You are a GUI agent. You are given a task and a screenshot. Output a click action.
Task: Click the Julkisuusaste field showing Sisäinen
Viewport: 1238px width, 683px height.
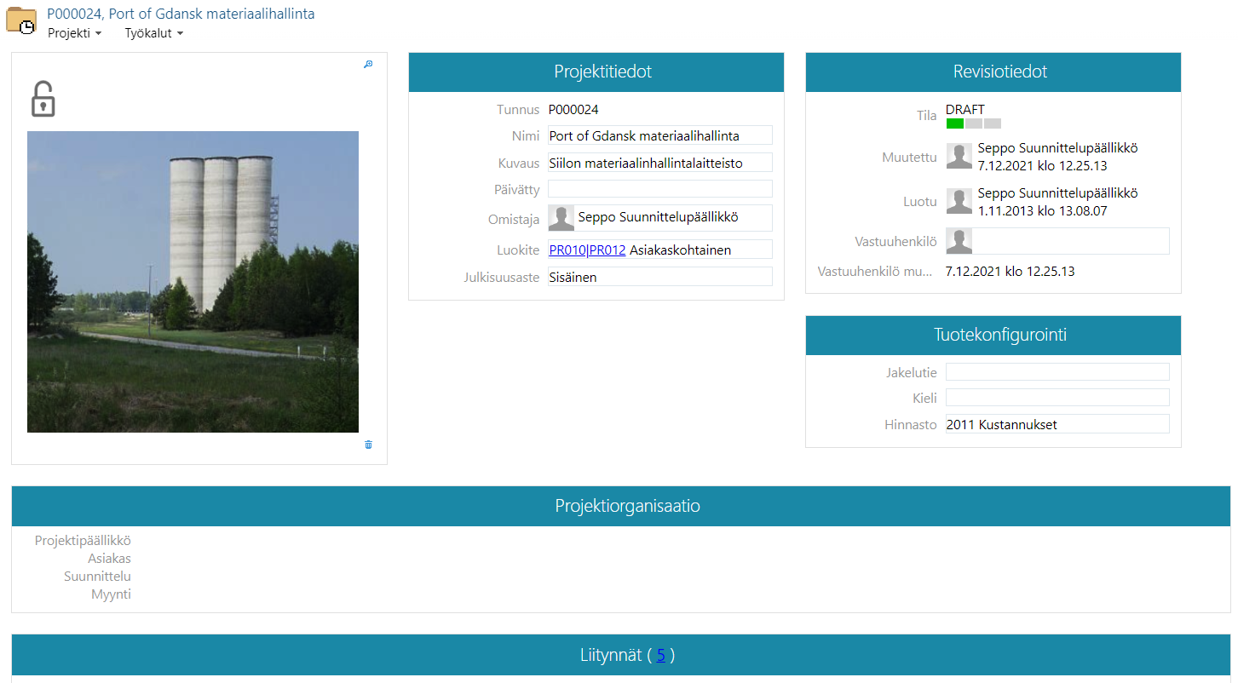660,277
